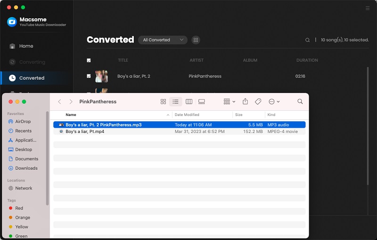Click the Finder tag icon
Screen dimensions: 377x240
coord(258,101)
